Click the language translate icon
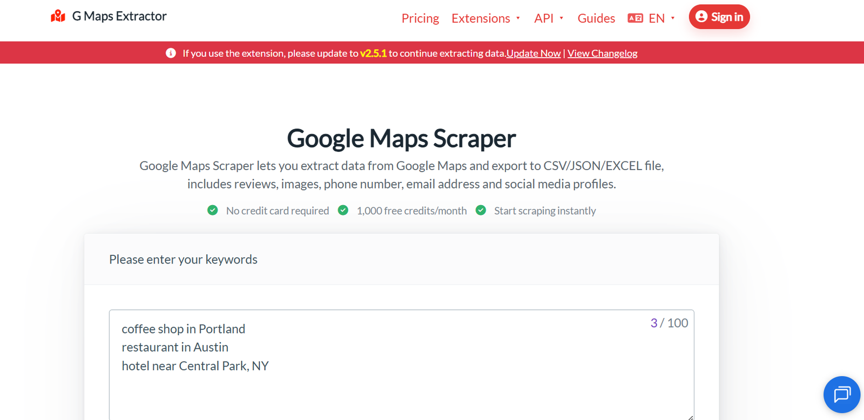 (x=635, y=18)
